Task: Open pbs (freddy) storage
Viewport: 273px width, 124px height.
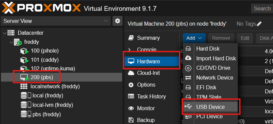Action: pyautogui.click(x=46, y=114)
